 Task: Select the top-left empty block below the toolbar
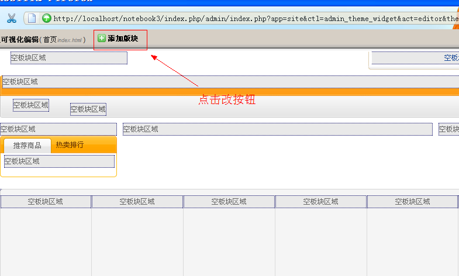tap(68, 58)
